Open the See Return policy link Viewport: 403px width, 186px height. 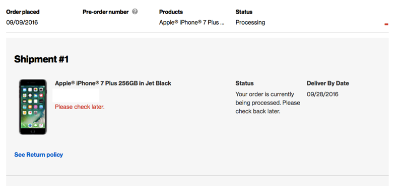pyautogui.click(x=39, y=155)
